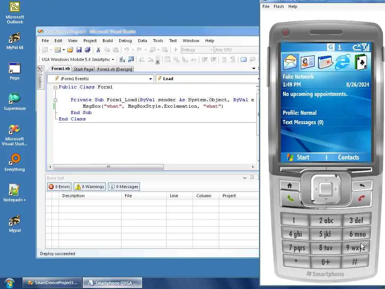Click the Save floppy disk icon
Screen dimensions: 385x289
coord(79,50)
